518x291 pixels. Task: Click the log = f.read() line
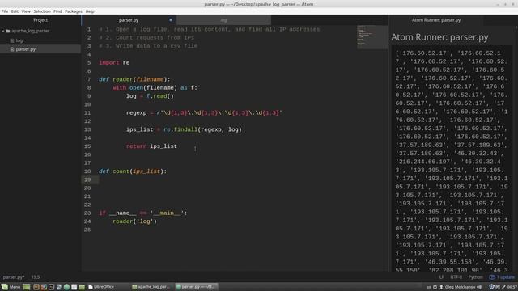(150, 96)
